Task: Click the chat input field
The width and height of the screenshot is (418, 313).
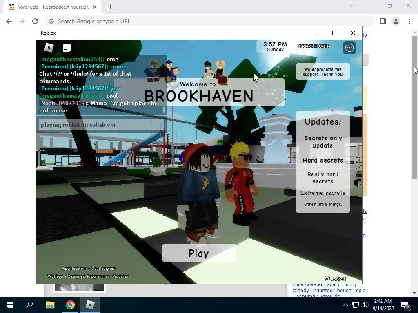Action: (x=101, y=125)
